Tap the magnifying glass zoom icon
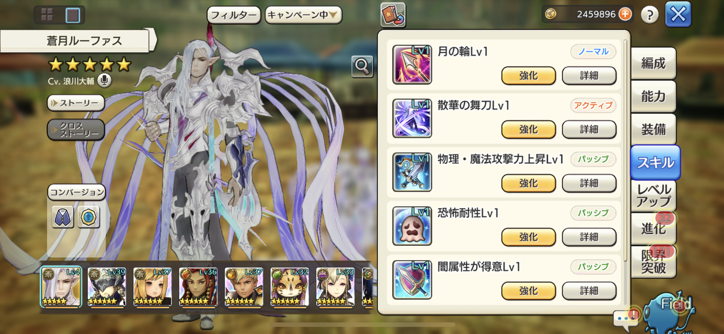Viewport: 724px width, 334px height. [362, 67]
